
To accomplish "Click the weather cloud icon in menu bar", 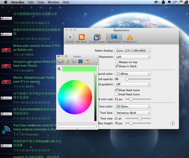I will click(169, 2).
